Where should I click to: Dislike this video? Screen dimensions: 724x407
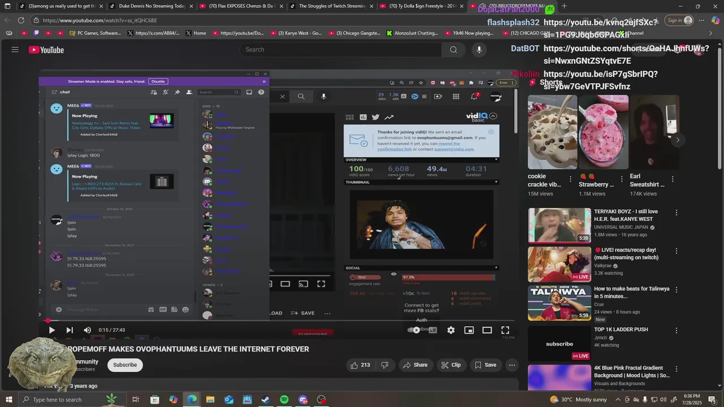(385, 365)
